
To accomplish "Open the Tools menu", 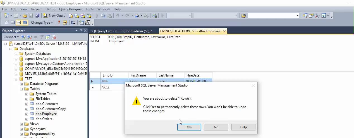I will pyautogui.click(x=90, y=9).
